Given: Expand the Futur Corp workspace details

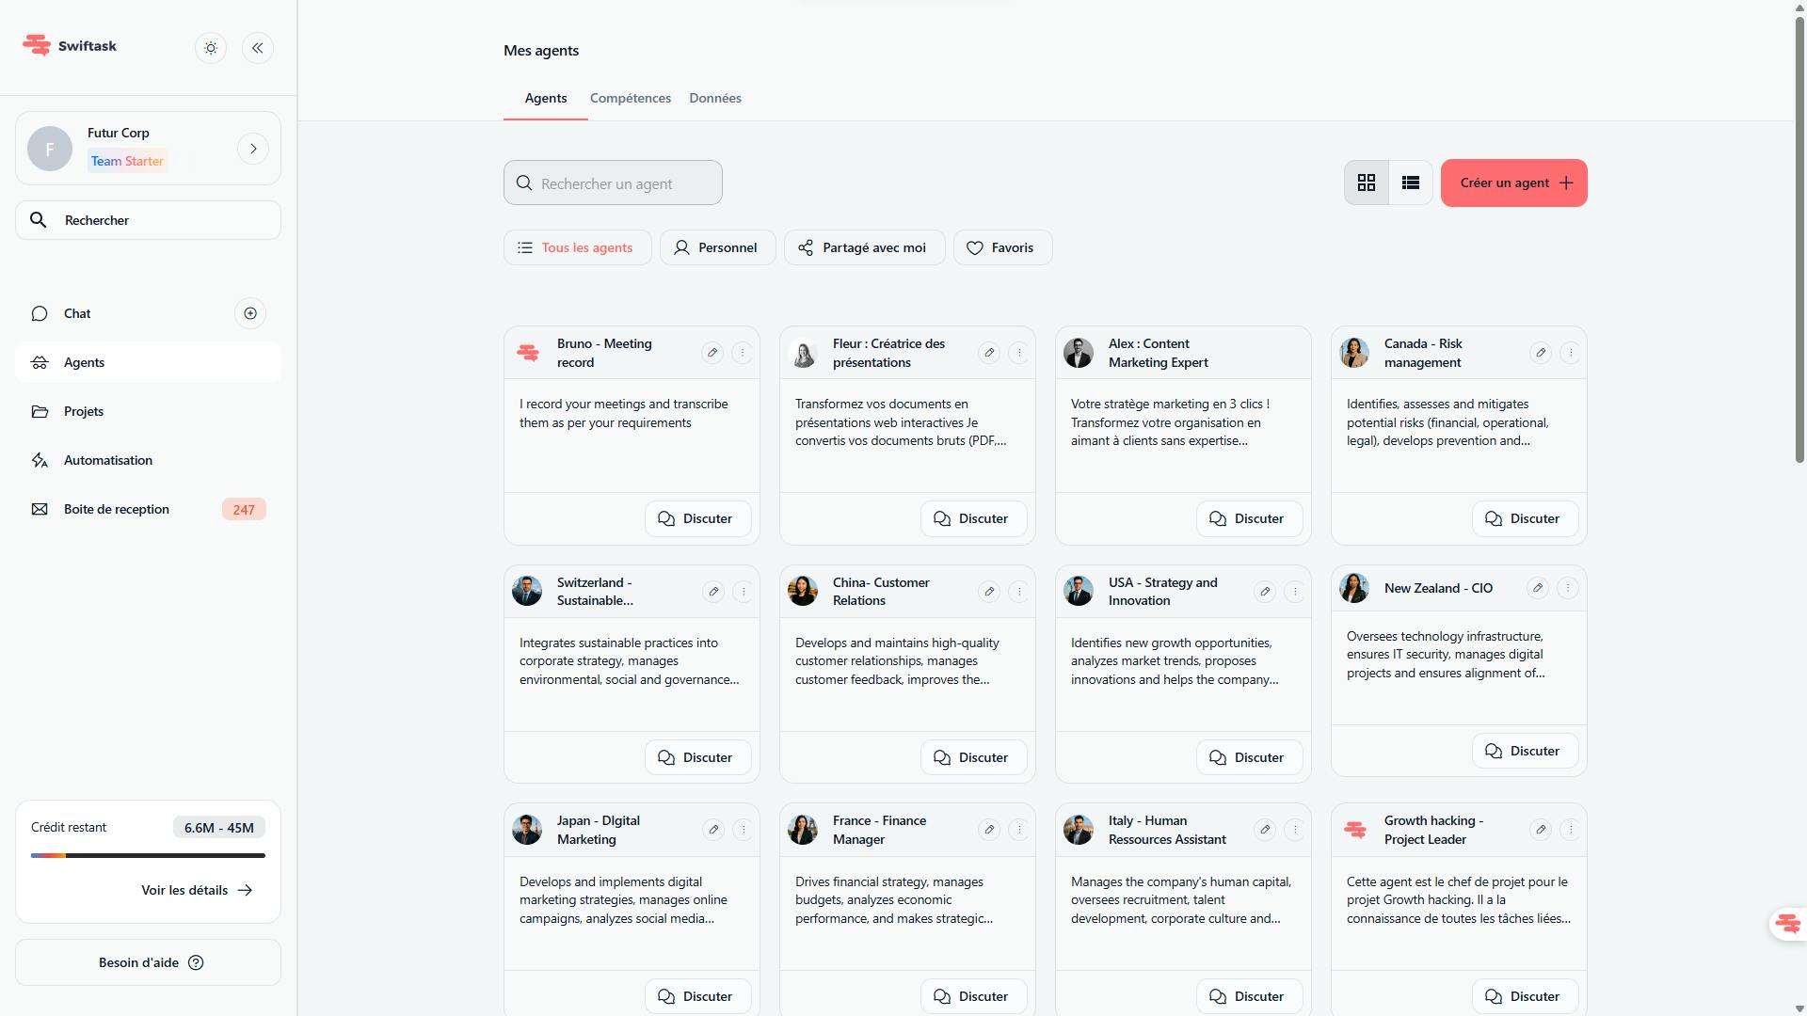Looking at the screenshot, I should pyautogui.click(x=252, y=148).
